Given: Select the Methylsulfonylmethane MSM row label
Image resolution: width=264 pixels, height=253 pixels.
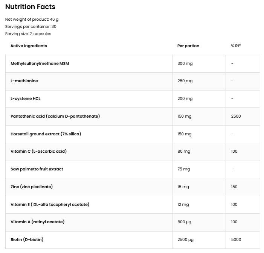Looking at the screenshot, I should pyautogui.click(x=40, y=63).
